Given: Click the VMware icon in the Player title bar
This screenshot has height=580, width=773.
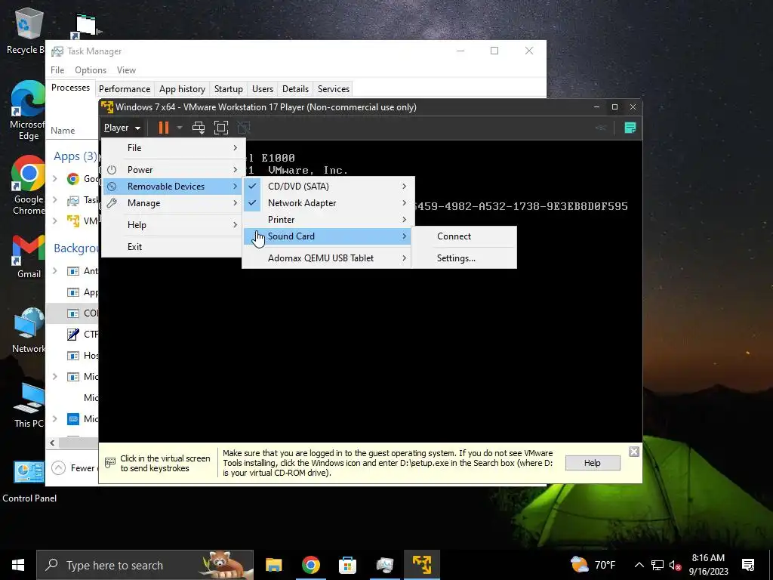Looking at the screenshot, I should [x=107, y=106].
